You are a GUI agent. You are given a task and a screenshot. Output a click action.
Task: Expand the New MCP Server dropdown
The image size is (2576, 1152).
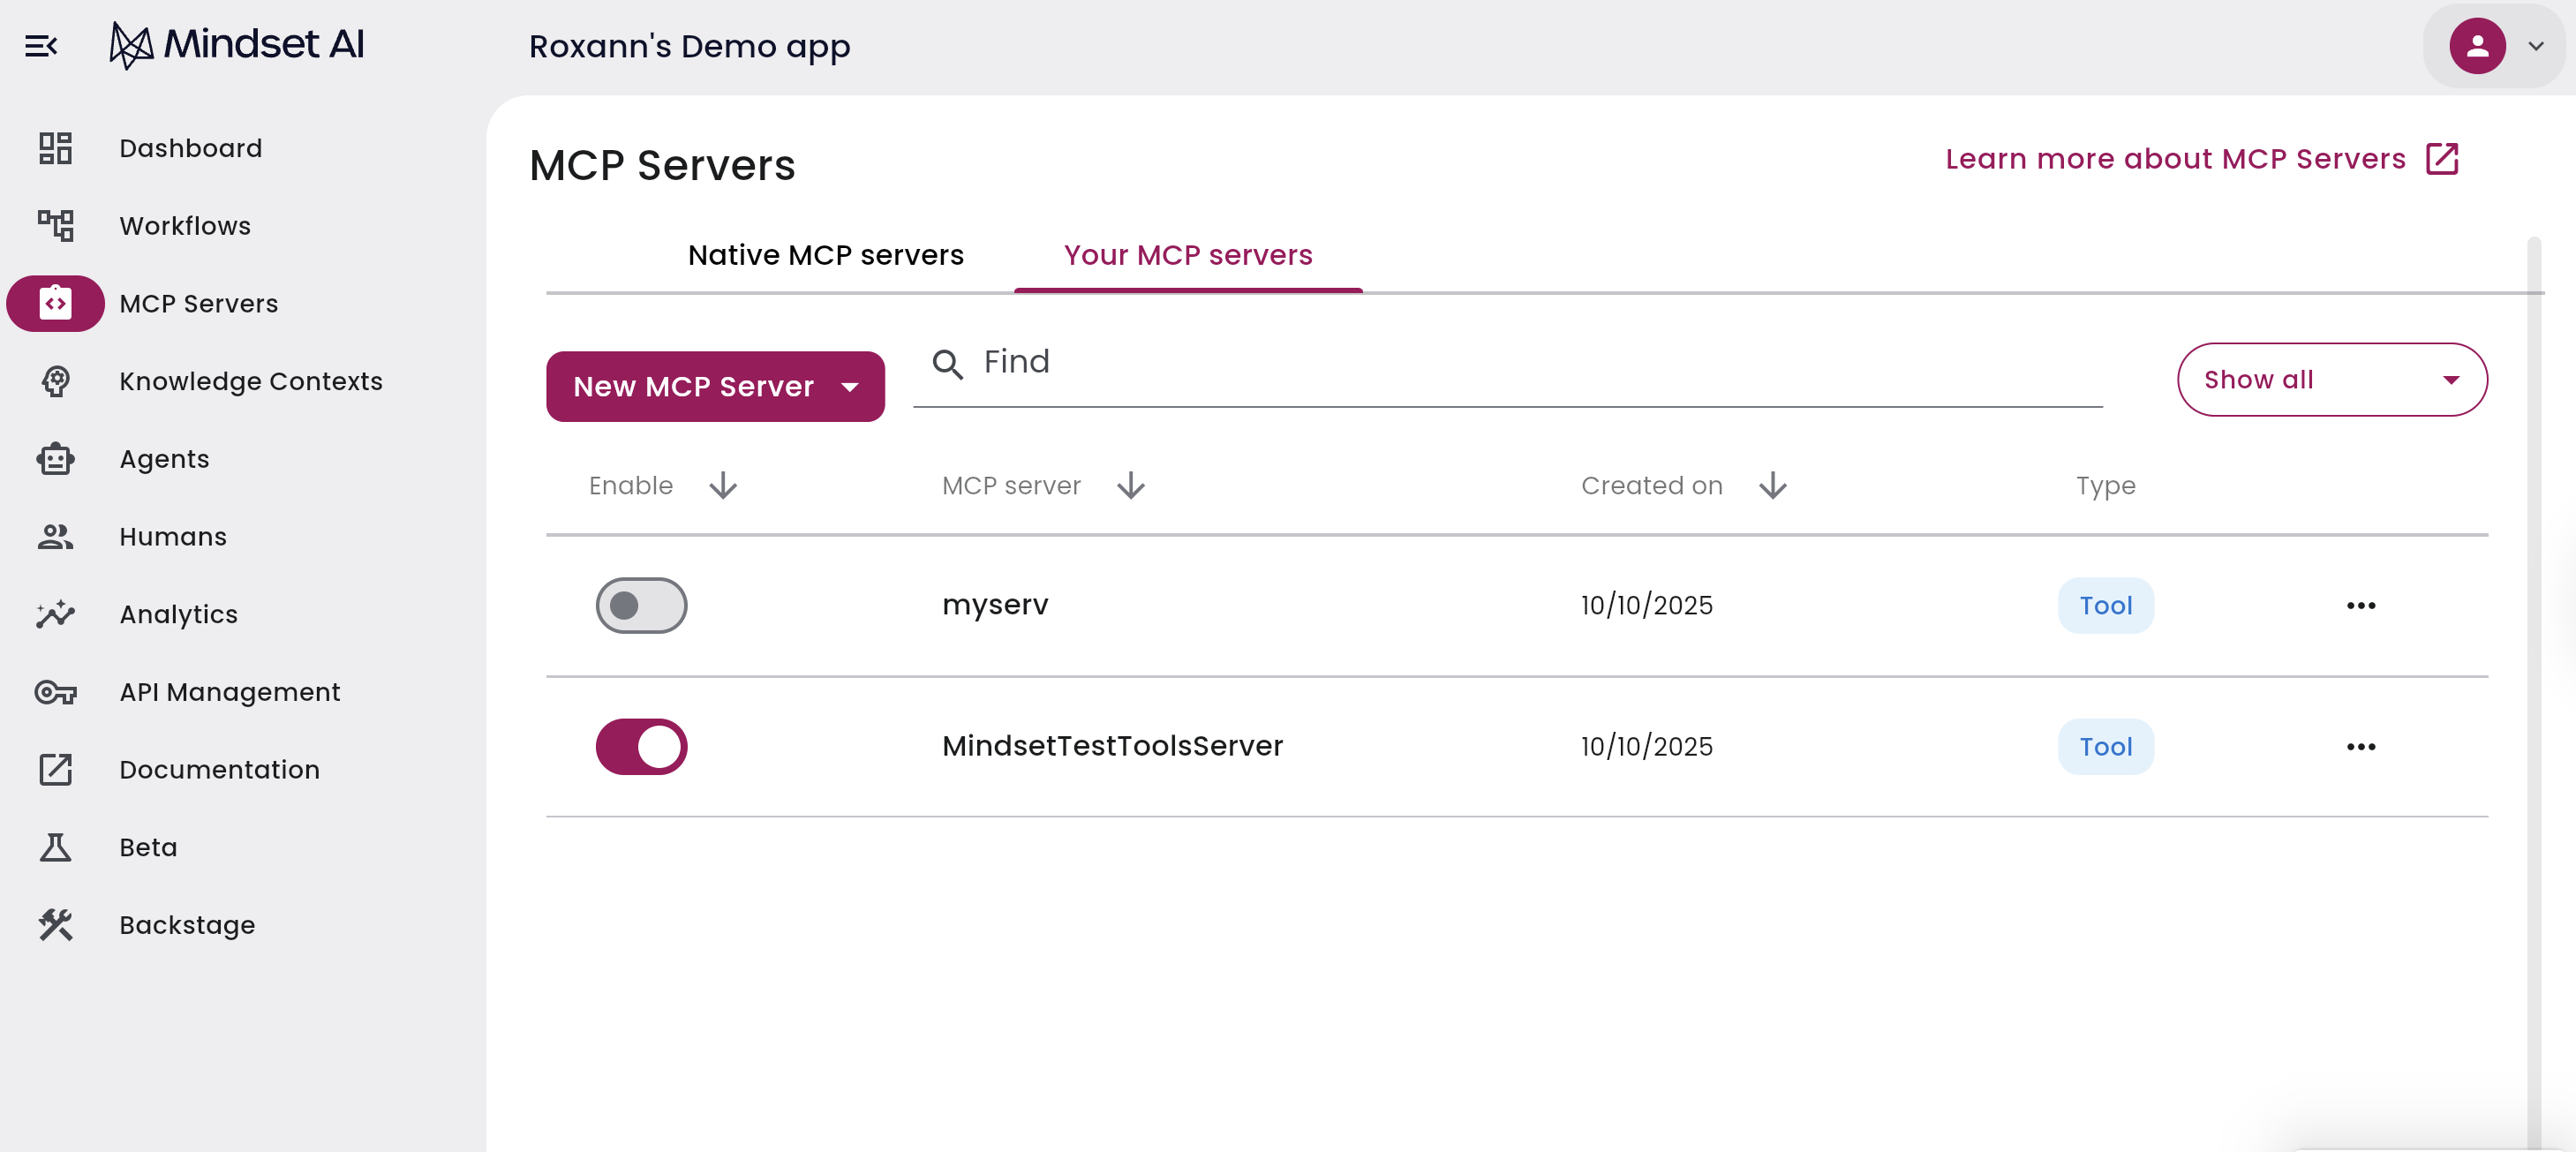click(849, 387)
